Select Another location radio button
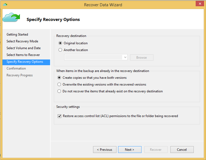 60,50
